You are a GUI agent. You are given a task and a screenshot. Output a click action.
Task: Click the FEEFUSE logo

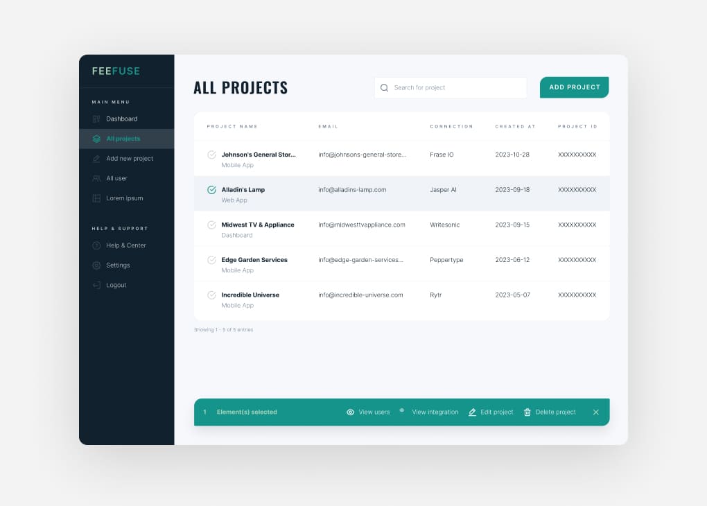pyautogui.click(x=116, y=71)
